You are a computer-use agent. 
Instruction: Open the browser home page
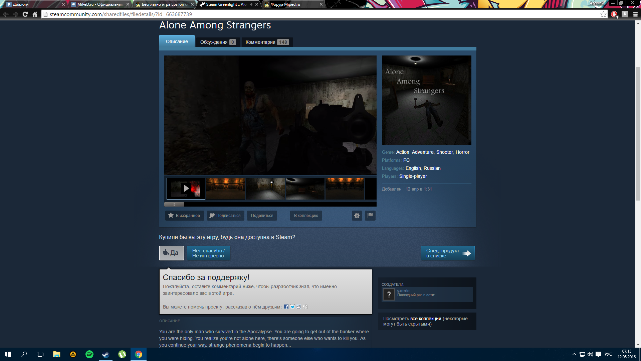point(35,14)
